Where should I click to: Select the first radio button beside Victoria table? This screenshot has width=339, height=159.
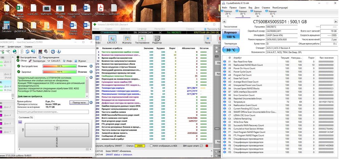(x=217, y=47)
